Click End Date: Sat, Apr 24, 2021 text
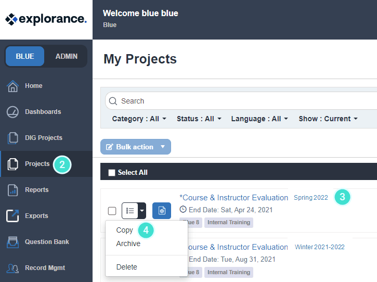 (230, 210)
